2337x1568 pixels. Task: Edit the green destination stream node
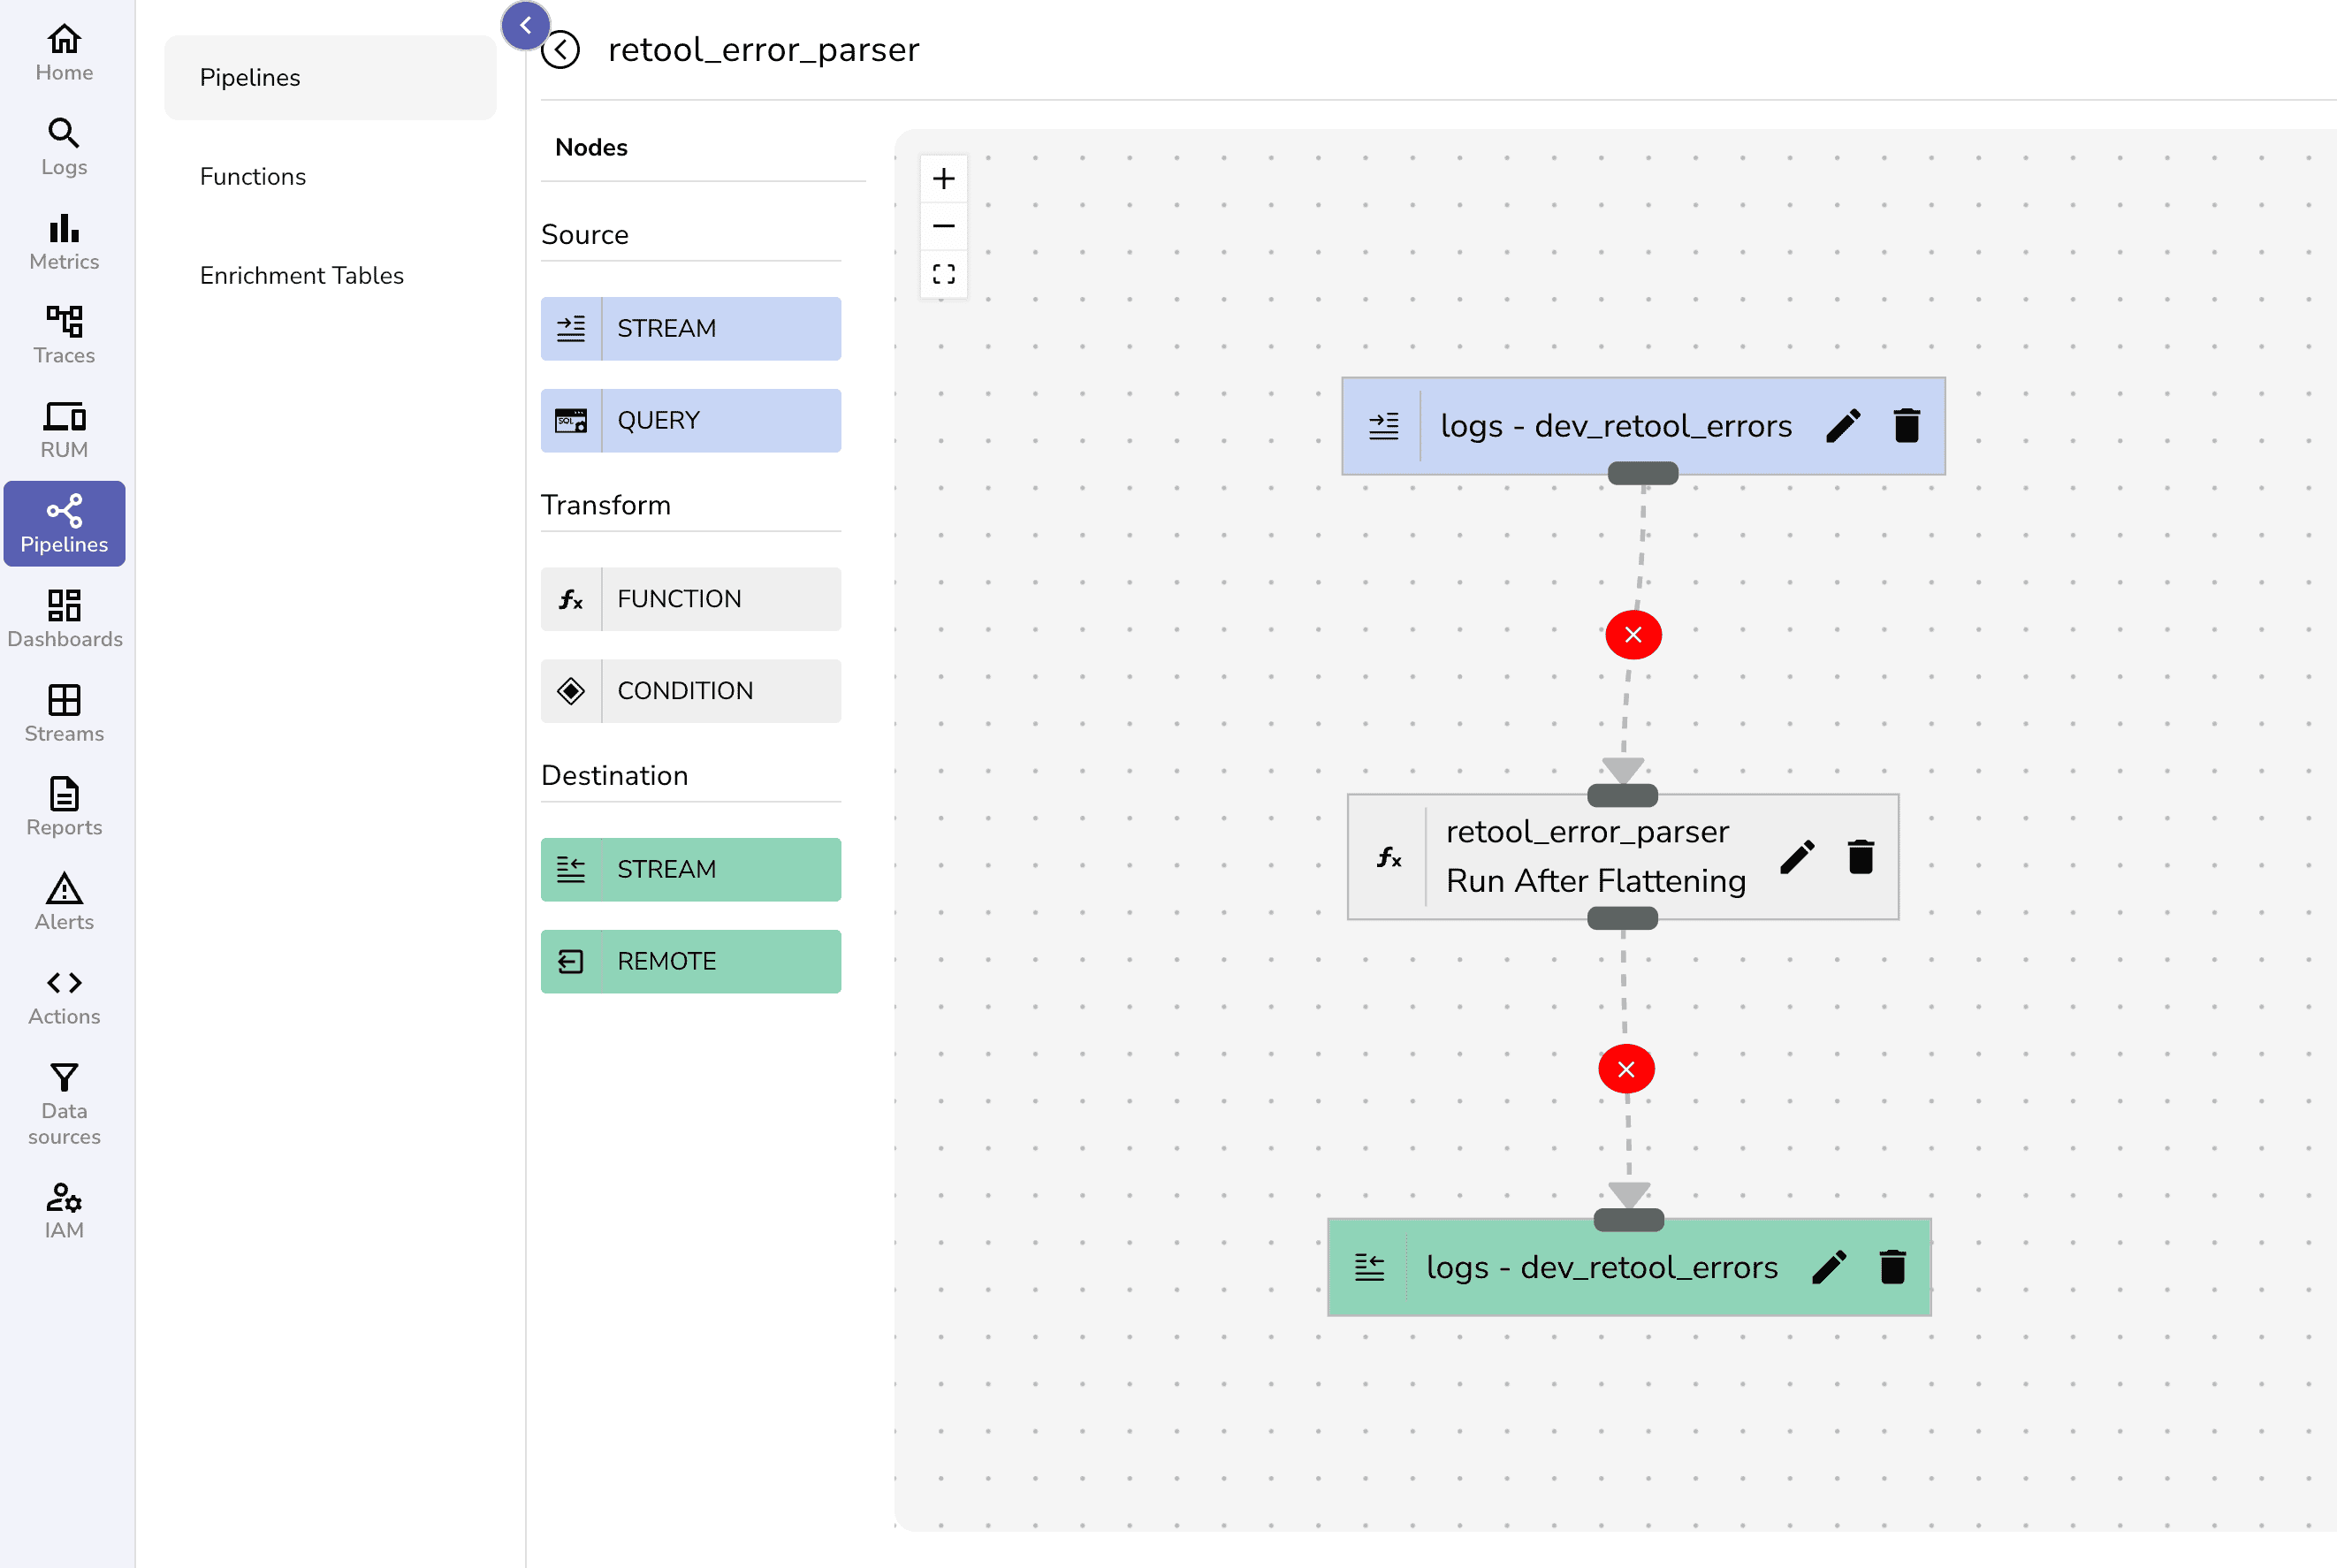coord(1828,1267)
